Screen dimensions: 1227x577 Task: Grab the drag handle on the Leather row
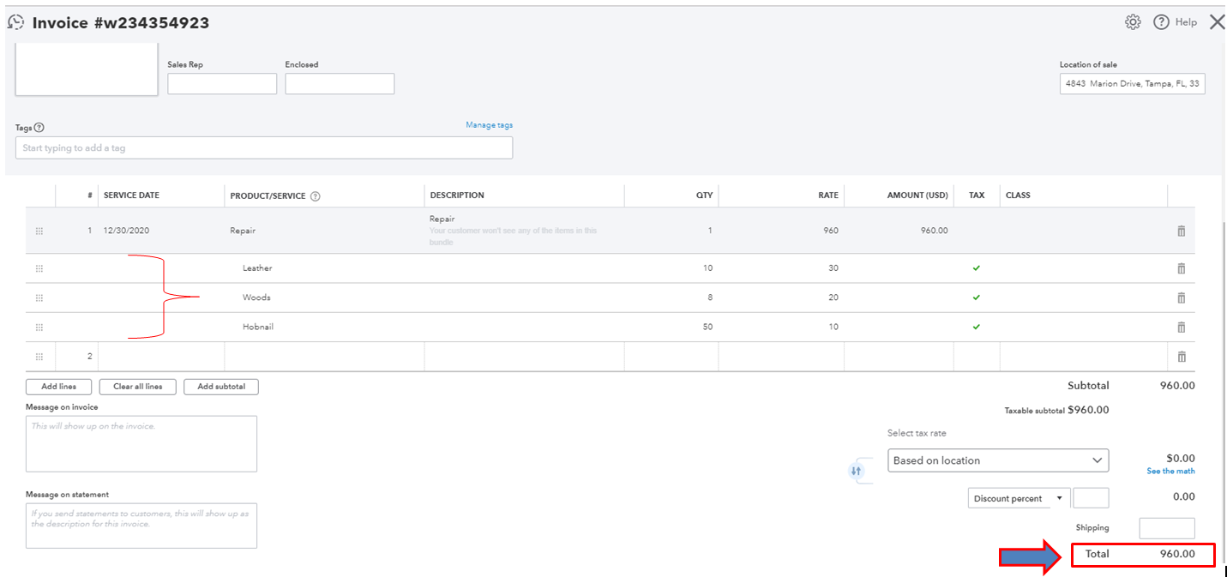39,267
